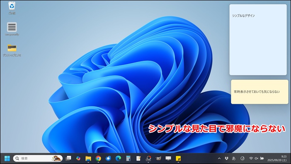This screenshot has width=291, height=164.
Task: Select the Recycle Bin desktop icon
Action: tap(12, 8)
